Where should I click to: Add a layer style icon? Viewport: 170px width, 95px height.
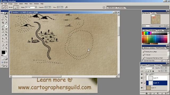coord(146,93)
